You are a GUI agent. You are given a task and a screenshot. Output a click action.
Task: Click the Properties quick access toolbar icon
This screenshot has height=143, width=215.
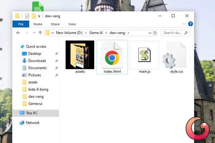[27, 16]
